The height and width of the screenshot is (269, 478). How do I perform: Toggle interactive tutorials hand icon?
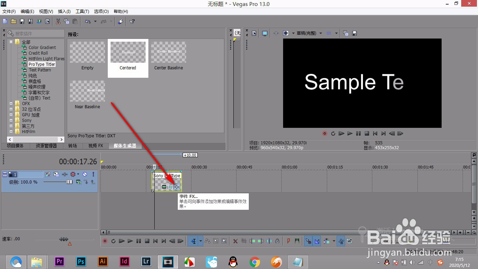point(121,21)
